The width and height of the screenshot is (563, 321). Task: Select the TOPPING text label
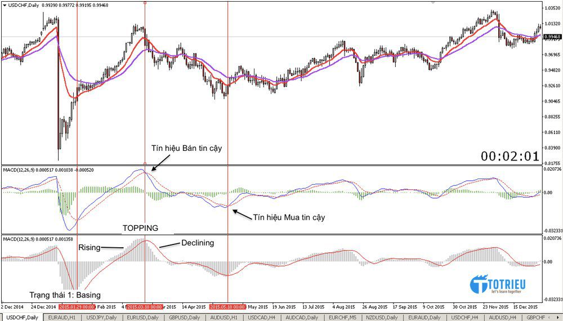coord(141,228)
